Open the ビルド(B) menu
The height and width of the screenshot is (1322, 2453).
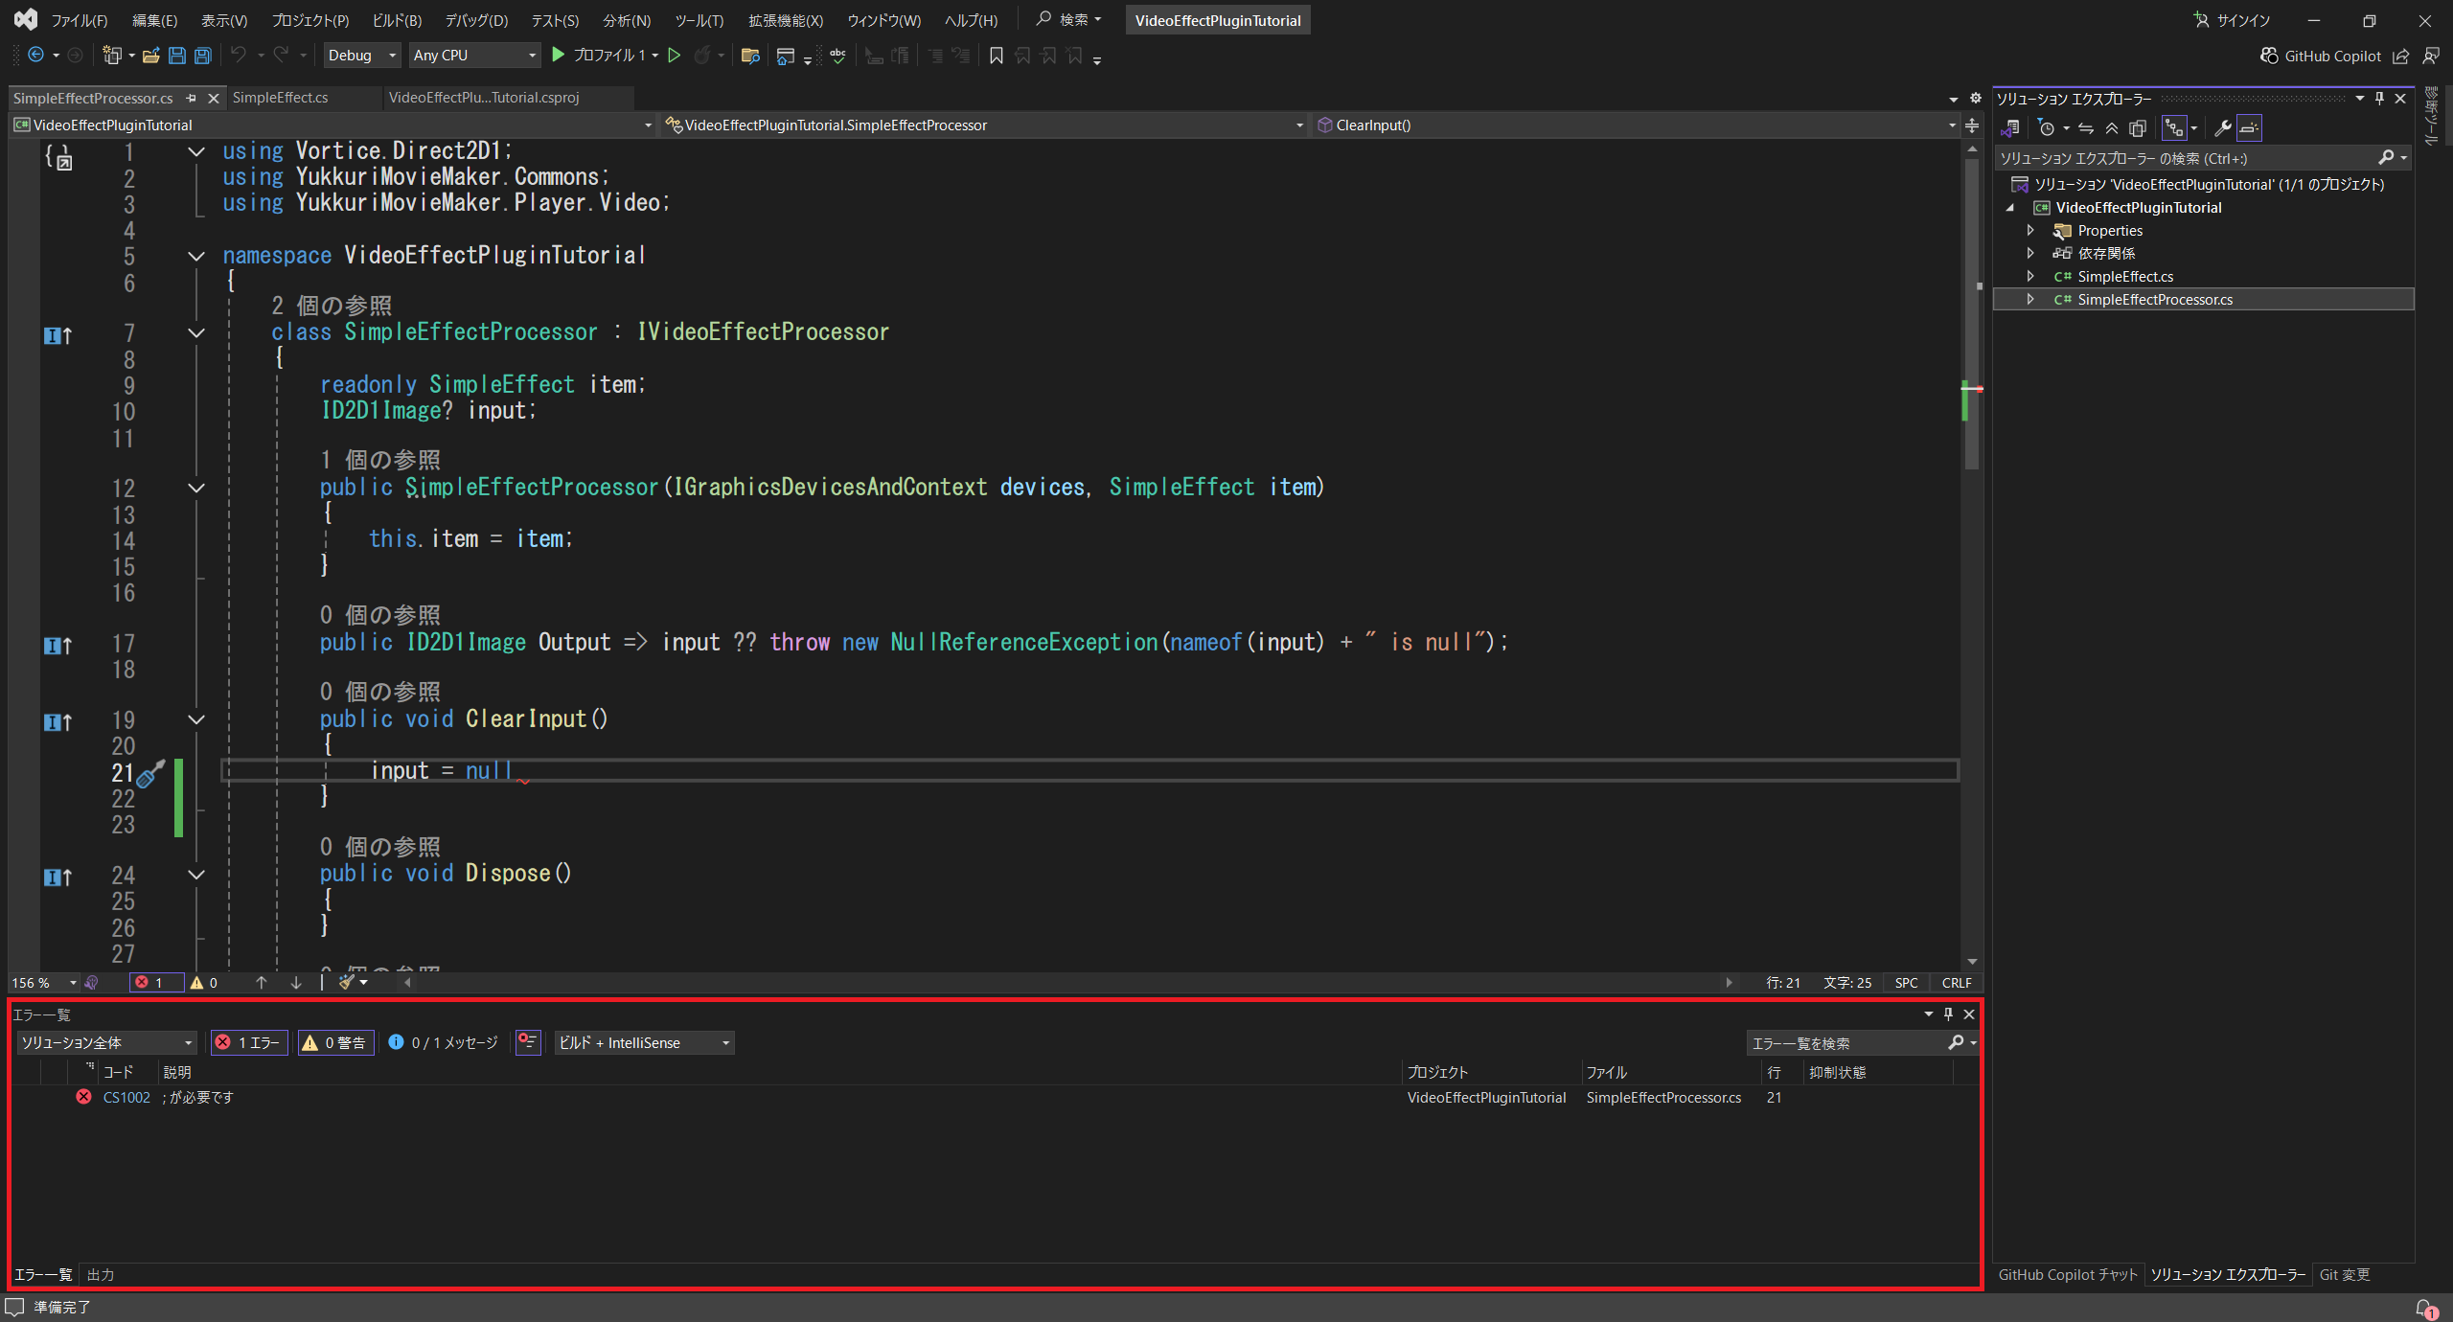point(396,20)
